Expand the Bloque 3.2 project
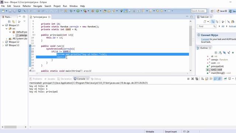 click(x=3, y=42)
